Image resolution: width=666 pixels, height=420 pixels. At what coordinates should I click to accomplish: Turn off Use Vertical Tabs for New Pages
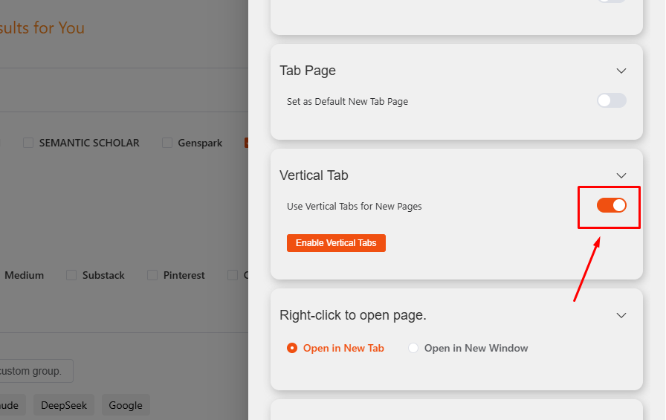(x=612, y=206)
